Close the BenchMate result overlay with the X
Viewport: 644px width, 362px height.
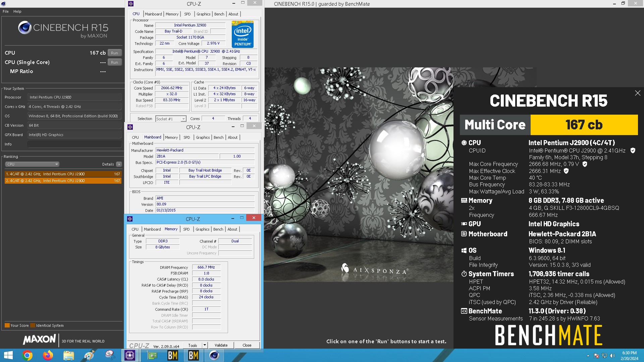pyautogui.click(x=638, y=93)
